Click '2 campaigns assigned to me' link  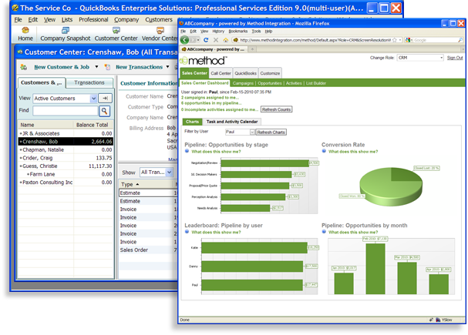pos(210,98)
